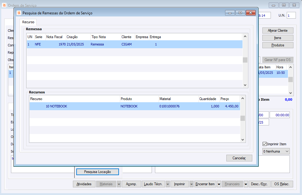Click the Nota Fiscal column header
302x195 pixels.
(56, 37)
